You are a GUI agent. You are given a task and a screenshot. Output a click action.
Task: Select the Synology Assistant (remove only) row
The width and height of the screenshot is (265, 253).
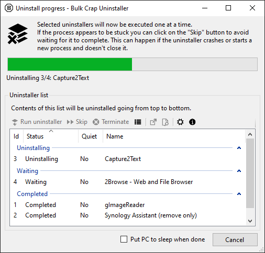127,215
